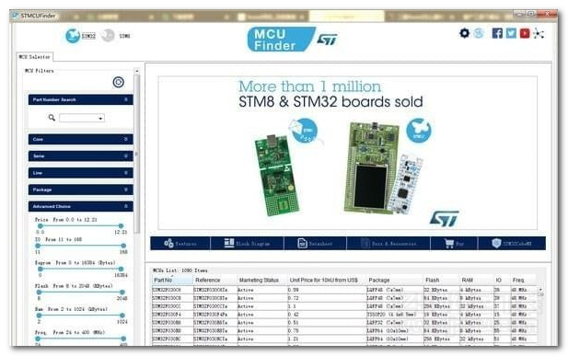
Task: Click the Price slider maximum handle
Action: [121, 226]
